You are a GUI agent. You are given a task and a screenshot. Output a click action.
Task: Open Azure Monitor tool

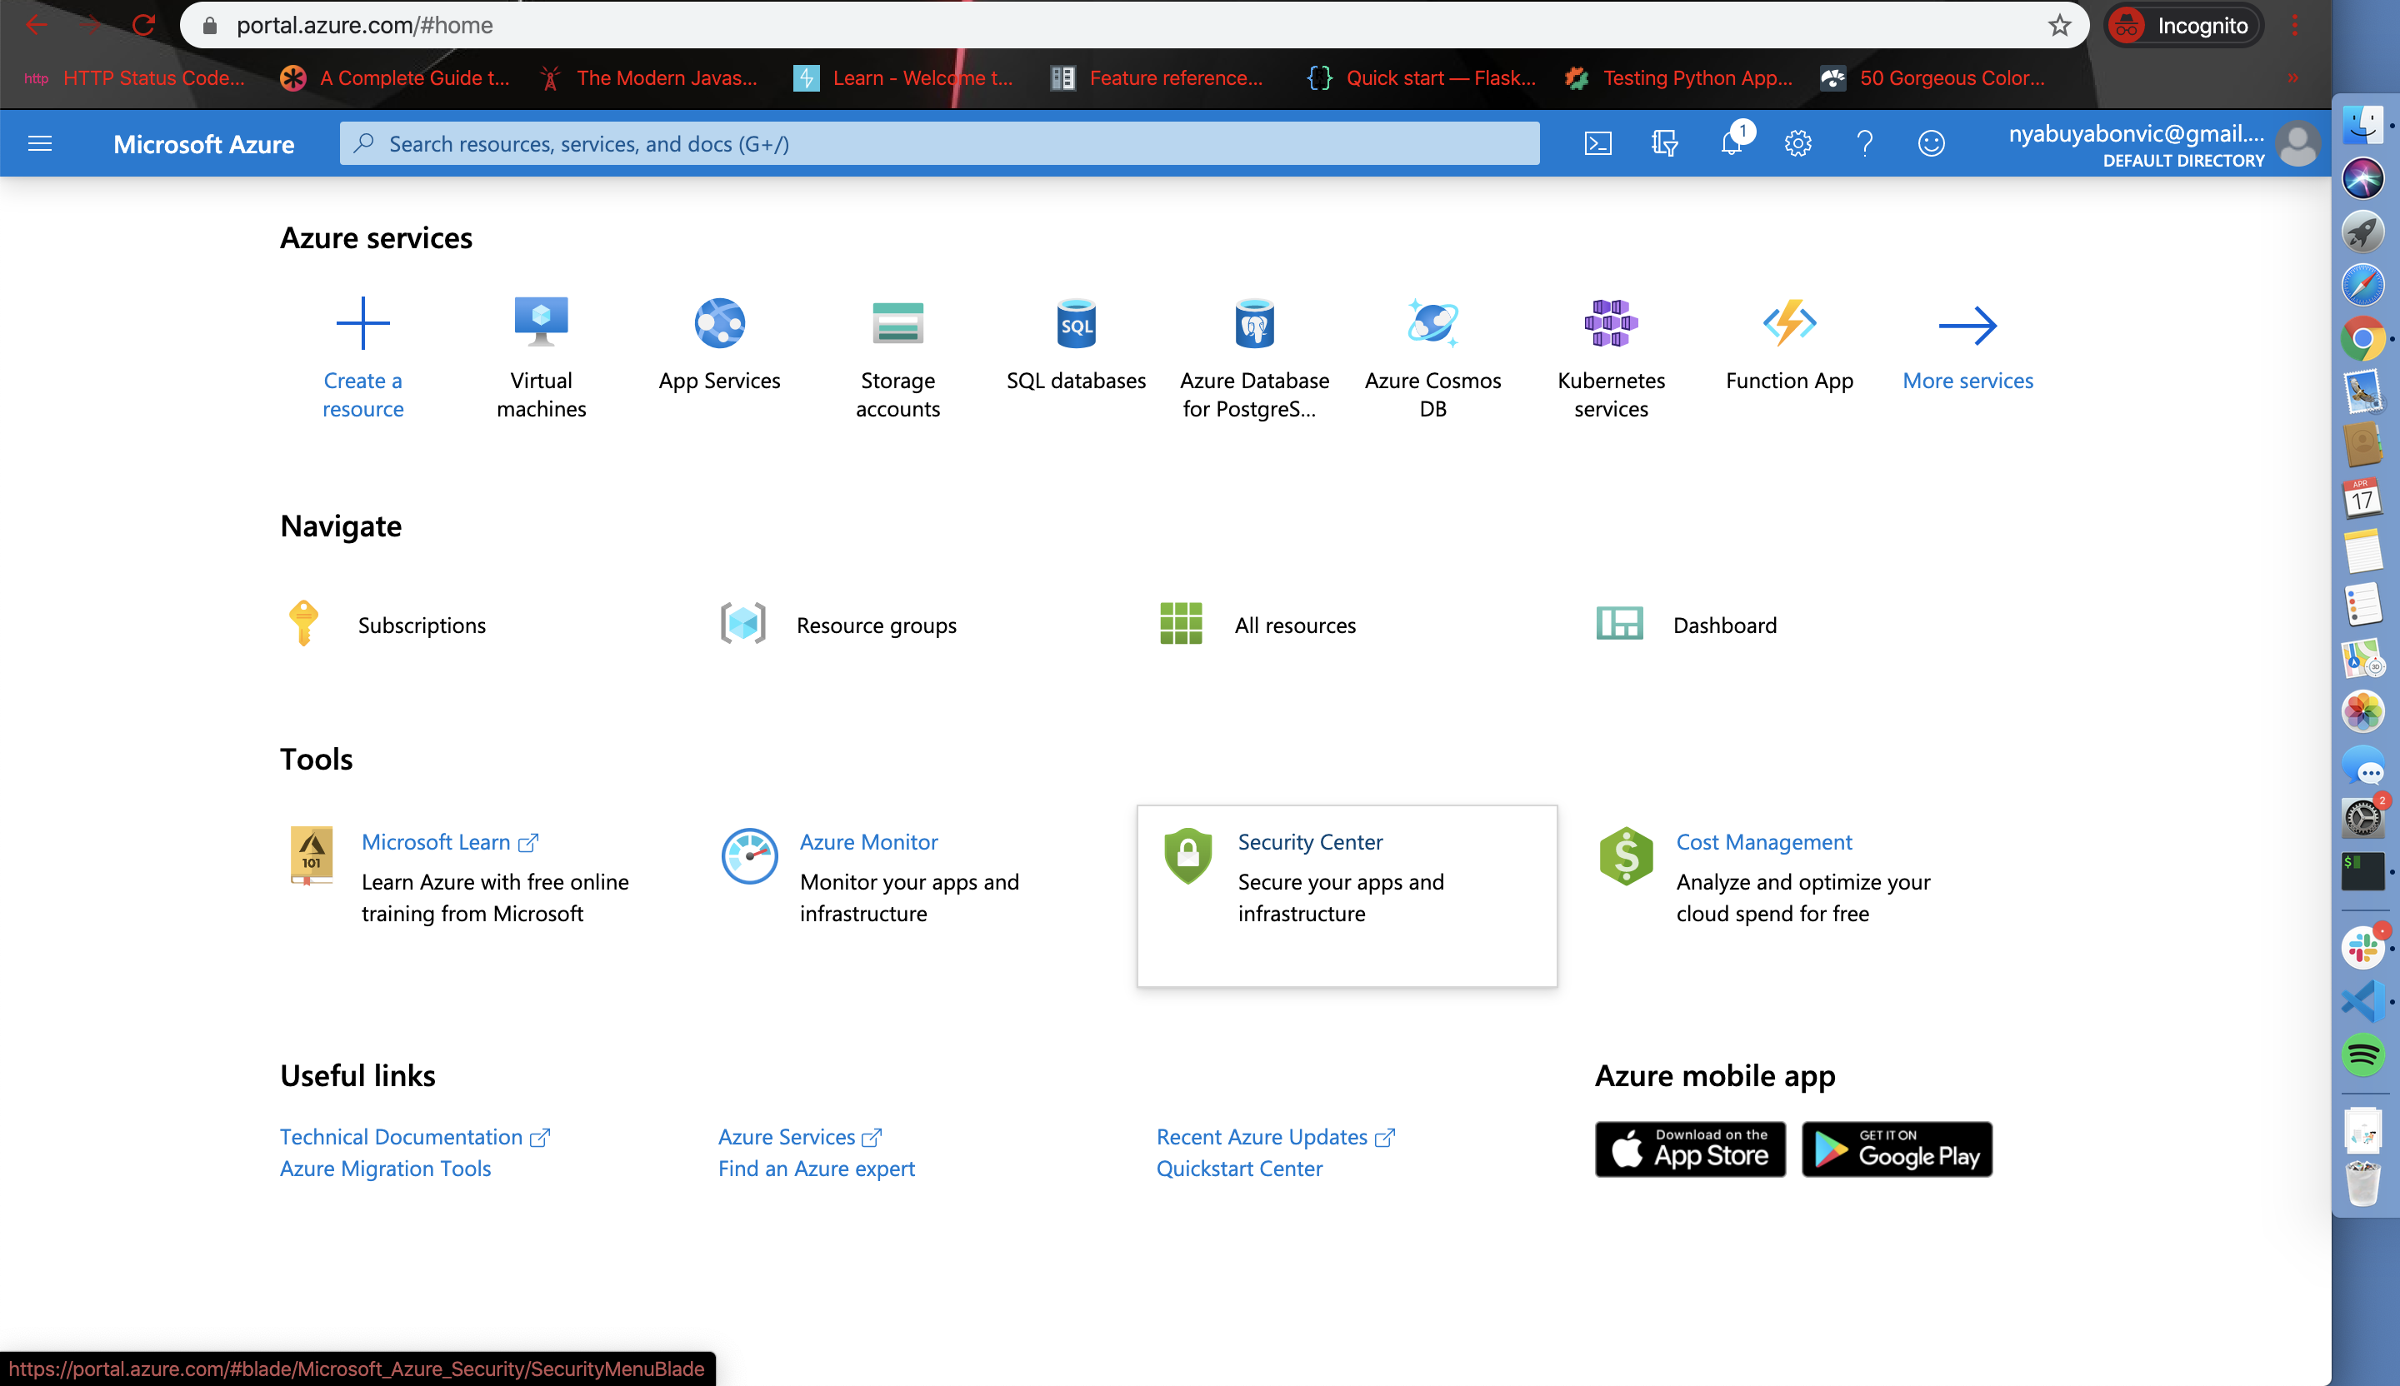click(x=868, y=841)
